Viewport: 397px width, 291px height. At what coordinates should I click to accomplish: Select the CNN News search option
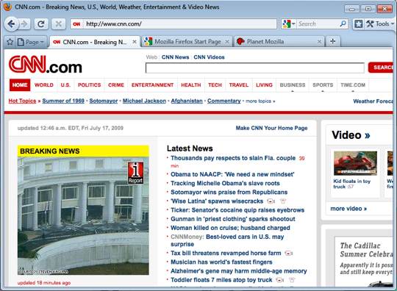click(x=175, y=57)
